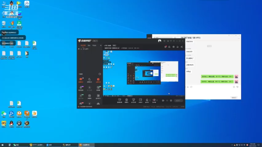
Task: Open the gift box tool in the toolbox
Action: pyautogui.click(x=89, y=96)
